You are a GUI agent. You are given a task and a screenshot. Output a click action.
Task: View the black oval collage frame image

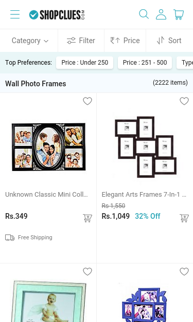(x=48, y=147)
